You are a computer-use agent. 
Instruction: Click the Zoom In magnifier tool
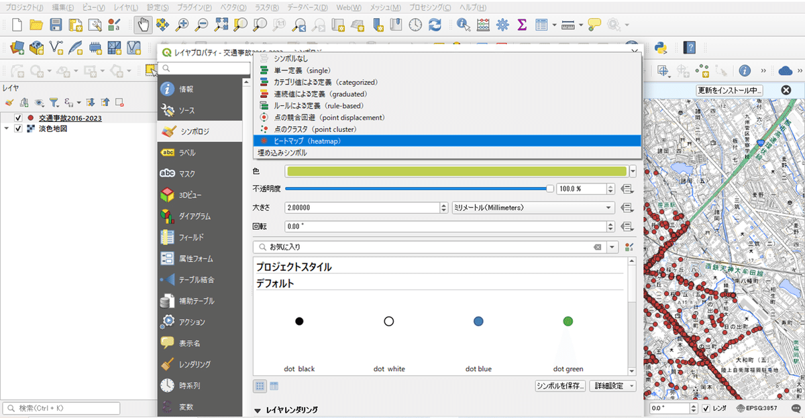[182, 25]
